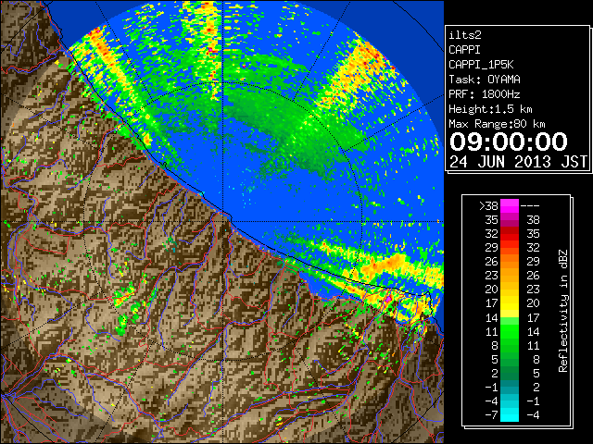This screenshot has width=593, height=444.
Task: Click the magenta echo core near the coast
Action: pyautogui.click(x=388, y=299)
